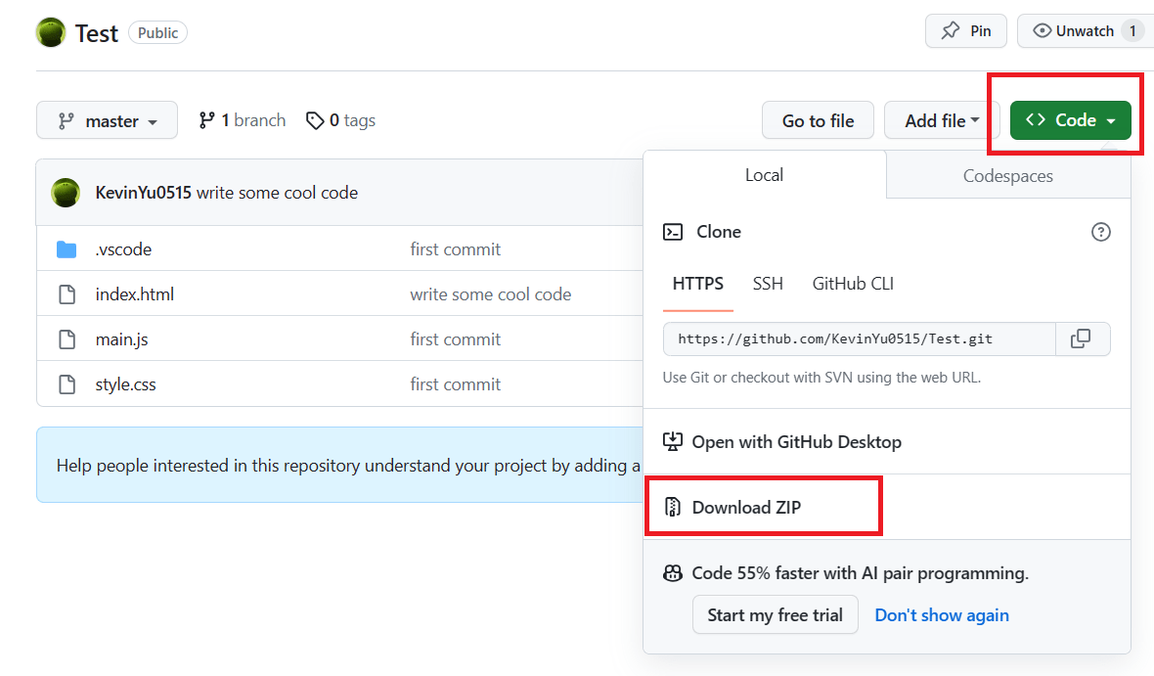Click the Clone terminal icon
Screen dimensions: 1154x676
coord(673,232)
